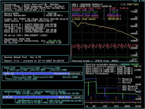Click the 'Athlon-2000' reference label
The height and width of the screenshot is (109, 145).
click(70, 77)
